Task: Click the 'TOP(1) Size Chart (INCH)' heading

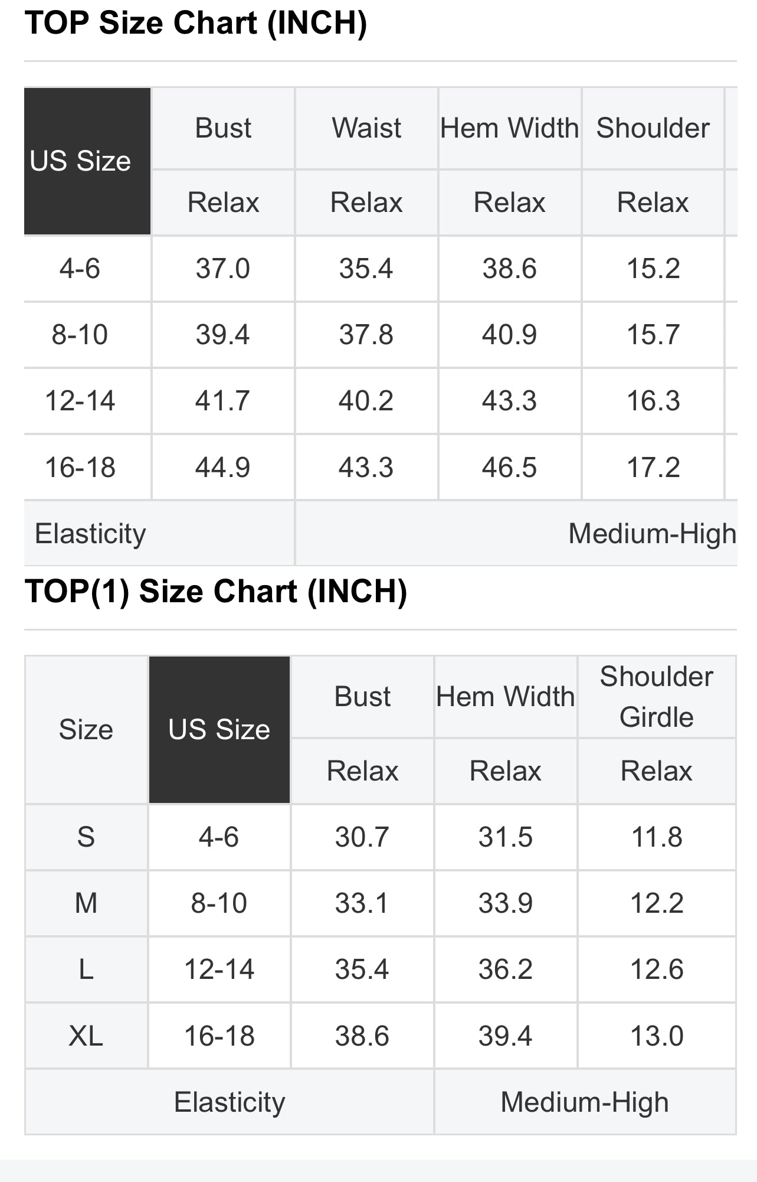Action: point(215,592)
